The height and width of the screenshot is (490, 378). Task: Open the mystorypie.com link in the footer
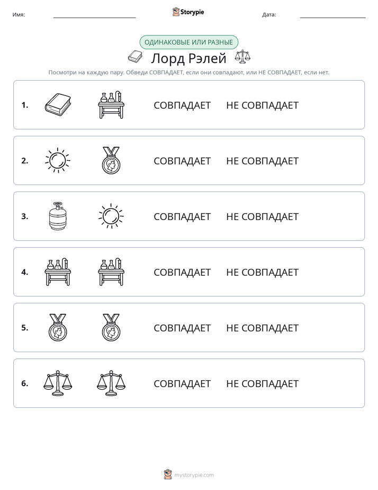194,475
